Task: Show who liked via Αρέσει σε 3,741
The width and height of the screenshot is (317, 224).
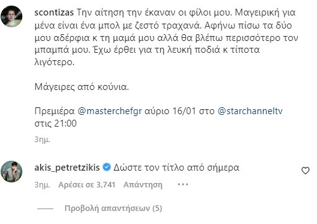Action: (87, 184)
